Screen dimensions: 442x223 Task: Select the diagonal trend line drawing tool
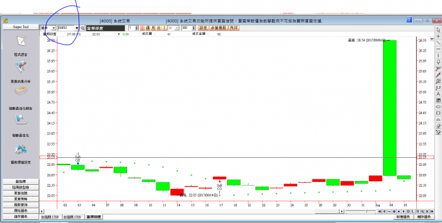click(x=438, y=42)
